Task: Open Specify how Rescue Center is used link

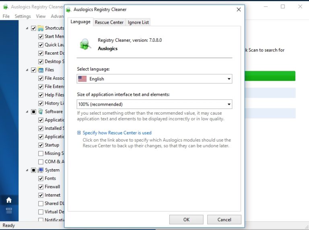Action: [x=117, y=133]
